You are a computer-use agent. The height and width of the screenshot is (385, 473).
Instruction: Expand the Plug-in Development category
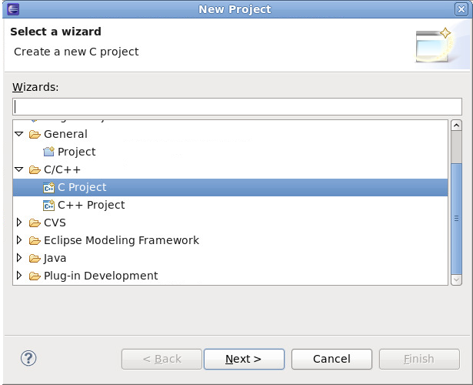[x=19, y=276]
